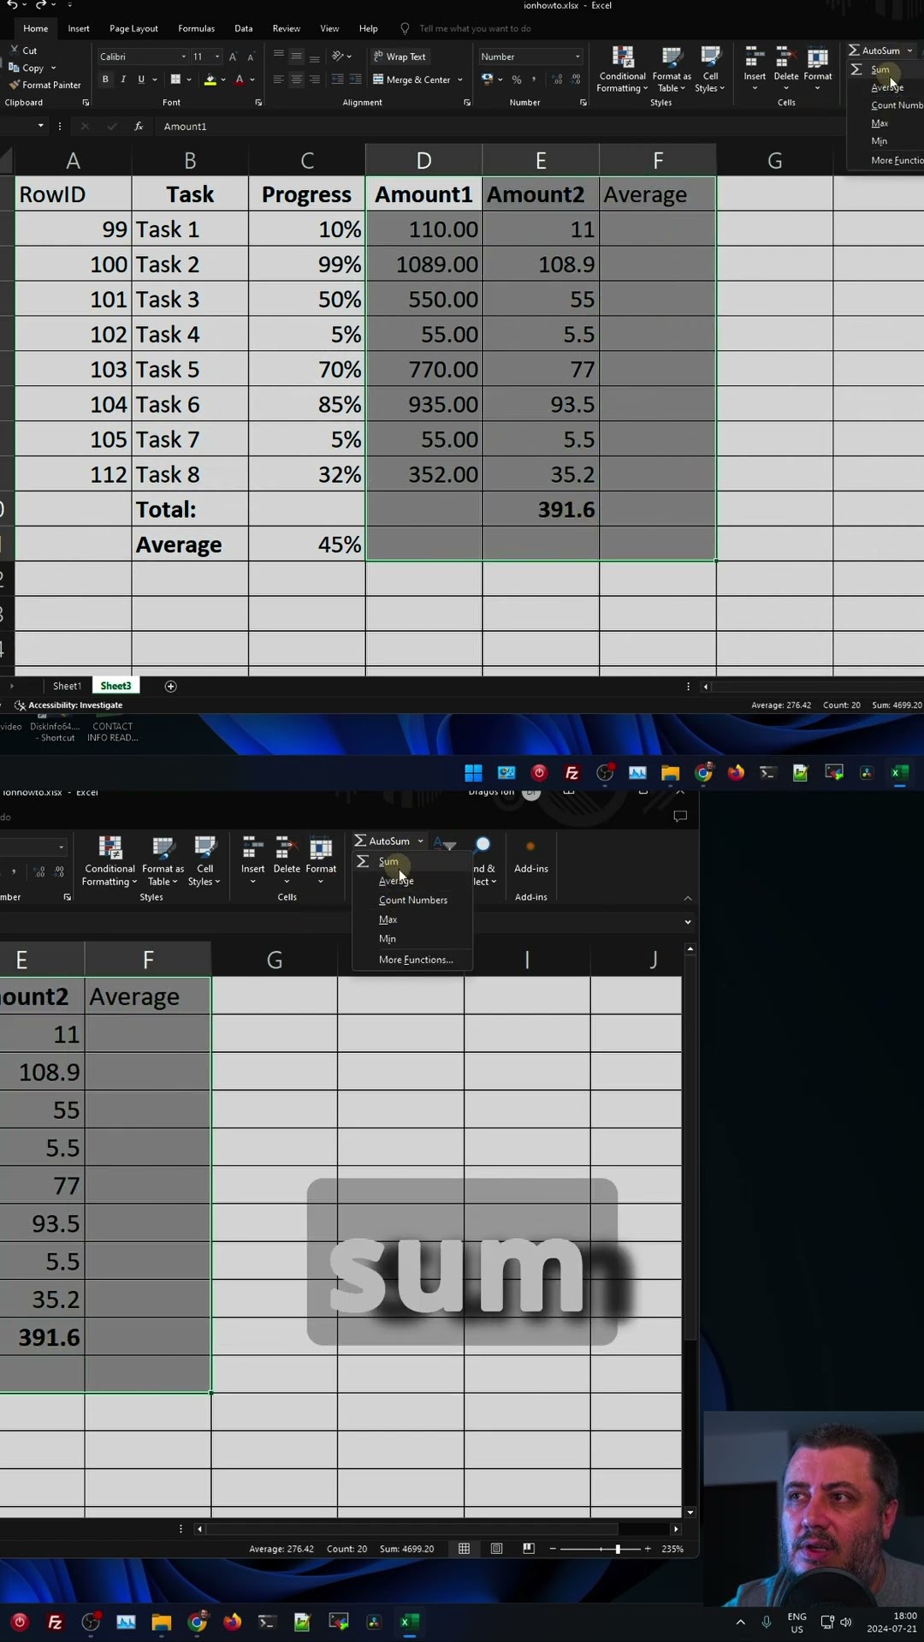This screenshot has height=1642, width=924.
Task: Expand the Name Box dropdown arrow
Action: click(40, 126)
